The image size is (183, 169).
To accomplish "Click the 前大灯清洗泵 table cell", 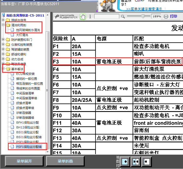I will (158, 69).
